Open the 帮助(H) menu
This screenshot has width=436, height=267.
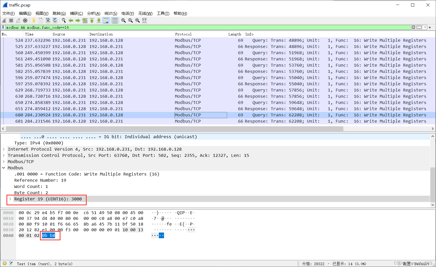point(180,13)
